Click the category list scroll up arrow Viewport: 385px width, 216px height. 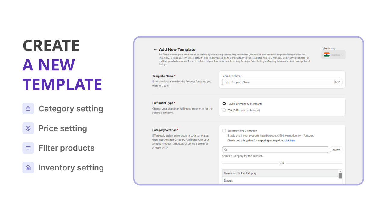tap(340, 171)
